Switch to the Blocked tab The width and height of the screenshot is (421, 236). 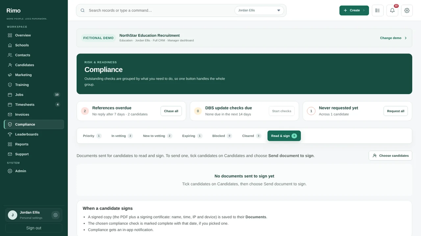coord(222,136)
